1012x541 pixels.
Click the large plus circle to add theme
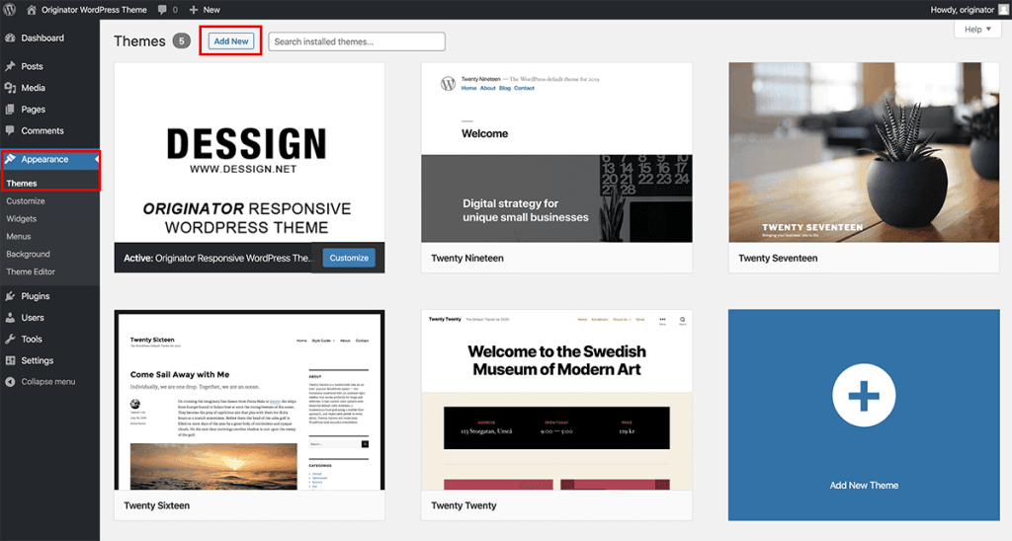tap(864, 395)
